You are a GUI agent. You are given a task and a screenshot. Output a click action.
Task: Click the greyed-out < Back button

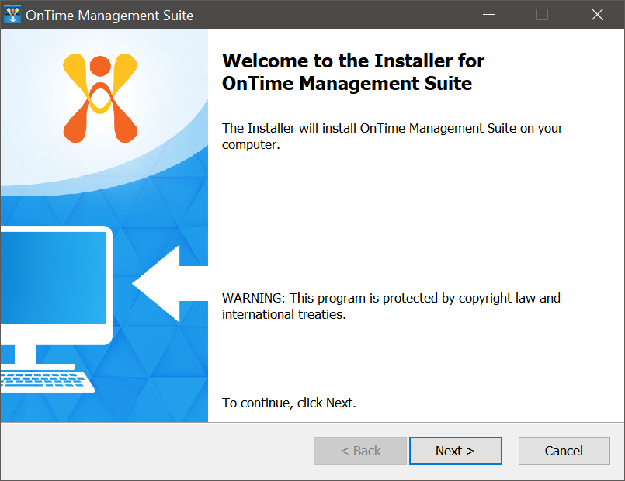[x=360, y=451]
